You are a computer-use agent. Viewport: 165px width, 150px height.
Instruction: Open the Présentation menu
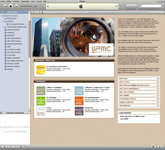tap(25, 1)
